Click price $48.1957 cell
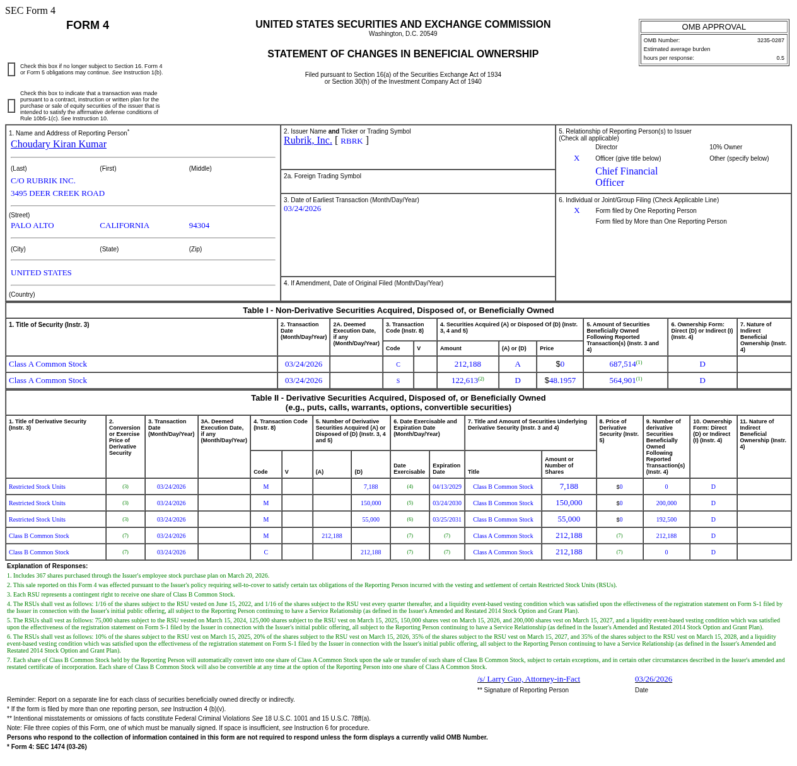 point(560,380)
